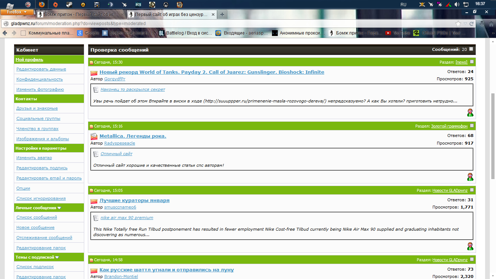
Task: Open Мой профиль in the cabinet menu
Action: click(x=29, y=60)
